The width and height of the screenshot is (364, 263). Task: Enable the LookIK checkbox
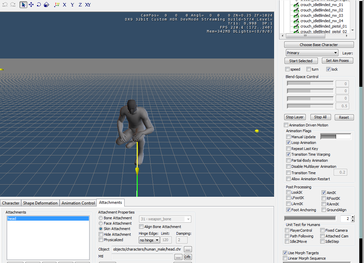(288, 192)
